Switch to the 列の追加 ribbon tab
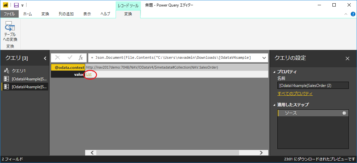The width and height of the screenshot is (357, 163). pyautogui.click(x=66, y=14)
